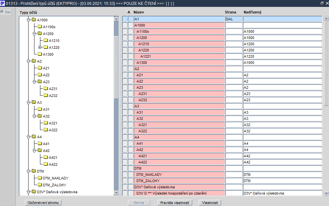Click the Servis button
Image resolution: width=329 pixels, height=206 pixels.
[x=139, y=203]
